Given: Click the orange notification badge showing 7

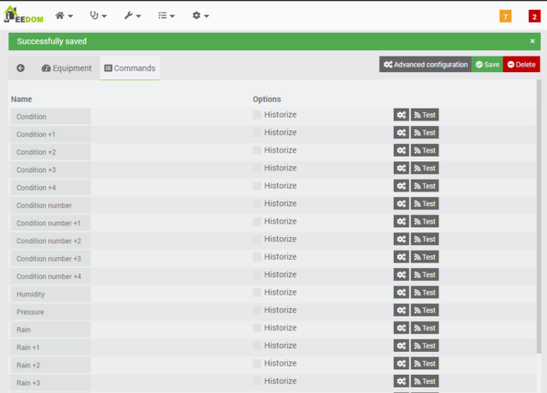Looking at the screenshot, I should click(505, 16).
